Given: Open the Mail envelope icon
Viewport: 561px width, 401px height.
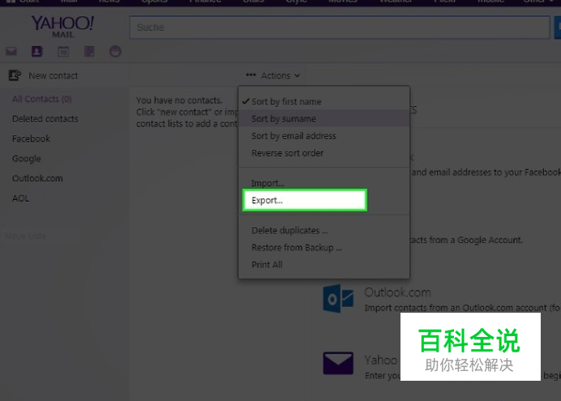Looking at the screenshot, I should click(11, 52).
